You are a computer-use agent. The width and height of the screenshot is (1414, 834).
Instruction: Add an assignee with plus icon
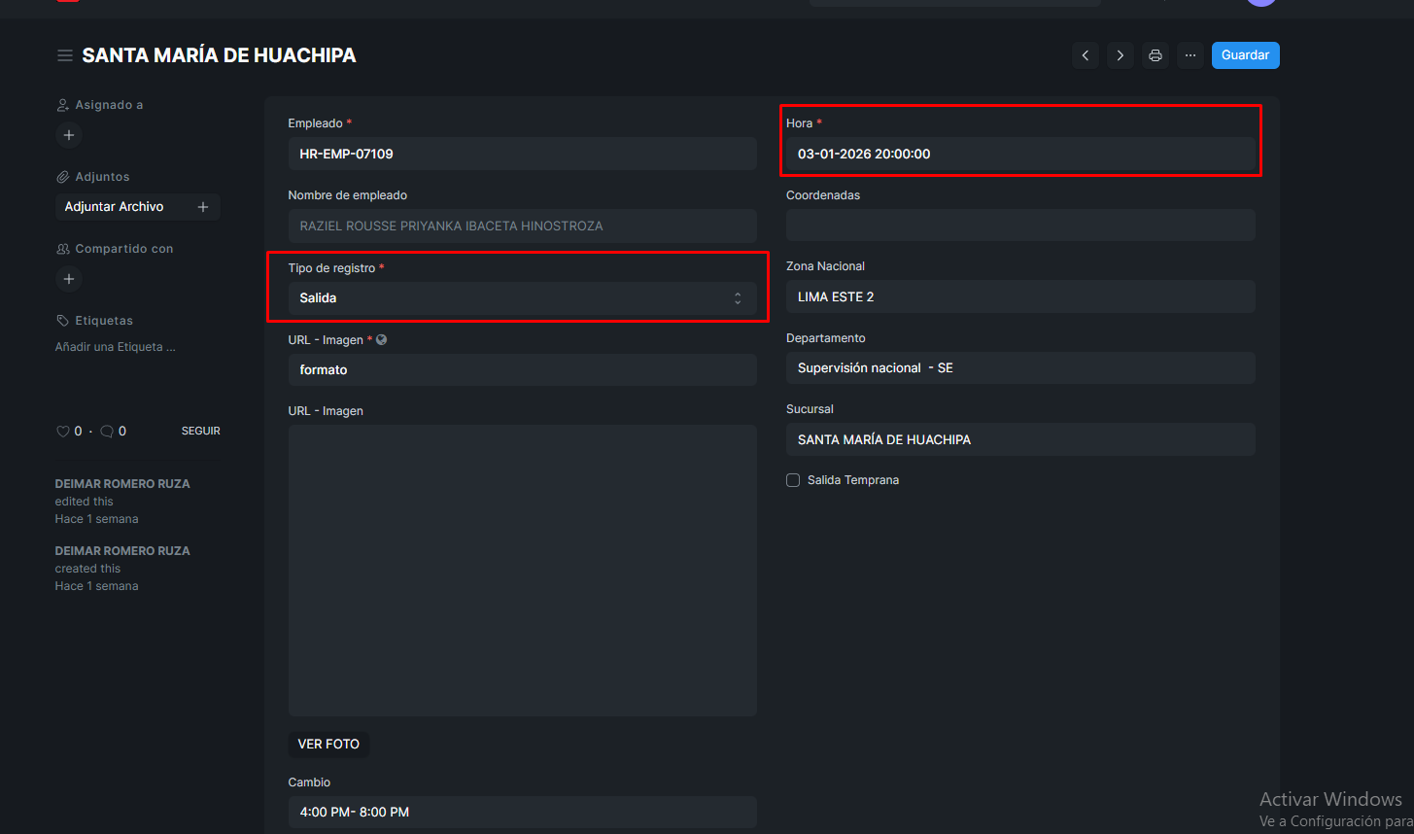[69, 135]
